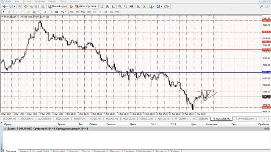Switch timeframe to M1
The width and height of the screenshot is (271, 152).
(x=72, y=12)
